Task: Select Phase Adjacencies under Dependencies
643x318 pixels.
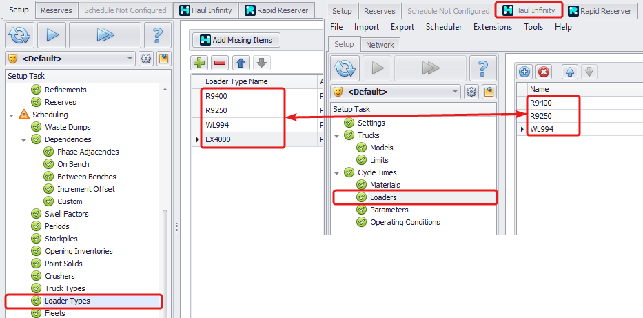Action: point(88,152)
